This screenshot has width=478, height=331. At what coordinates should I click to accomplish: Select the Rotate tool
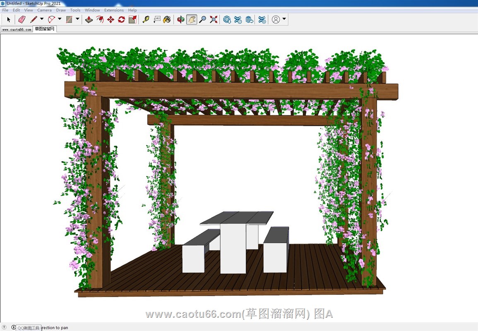(121, 20)
